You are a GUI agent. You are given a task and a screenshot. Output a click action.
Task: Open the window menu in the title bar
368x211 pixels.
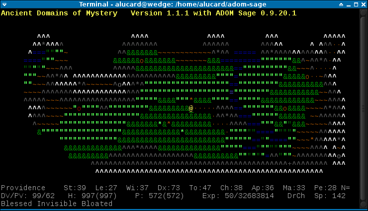(4, 4)
